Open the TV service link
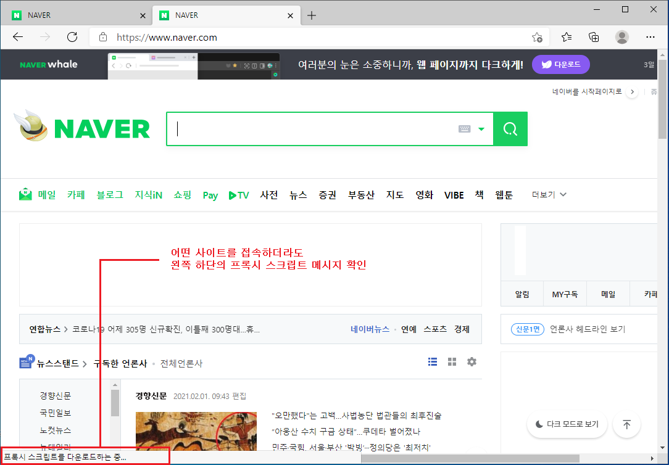The width and height of the screenshot is (669, 465). pos(239,195)
